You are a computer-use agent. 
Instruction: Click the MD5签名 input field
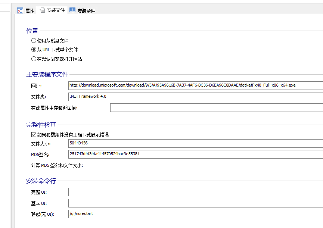point(196,154)
